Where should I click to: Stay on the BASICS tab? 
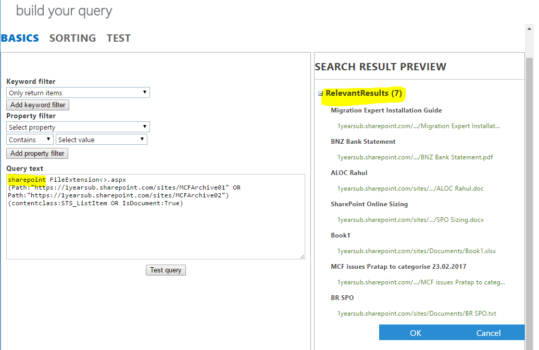click(x=20, y=37)
